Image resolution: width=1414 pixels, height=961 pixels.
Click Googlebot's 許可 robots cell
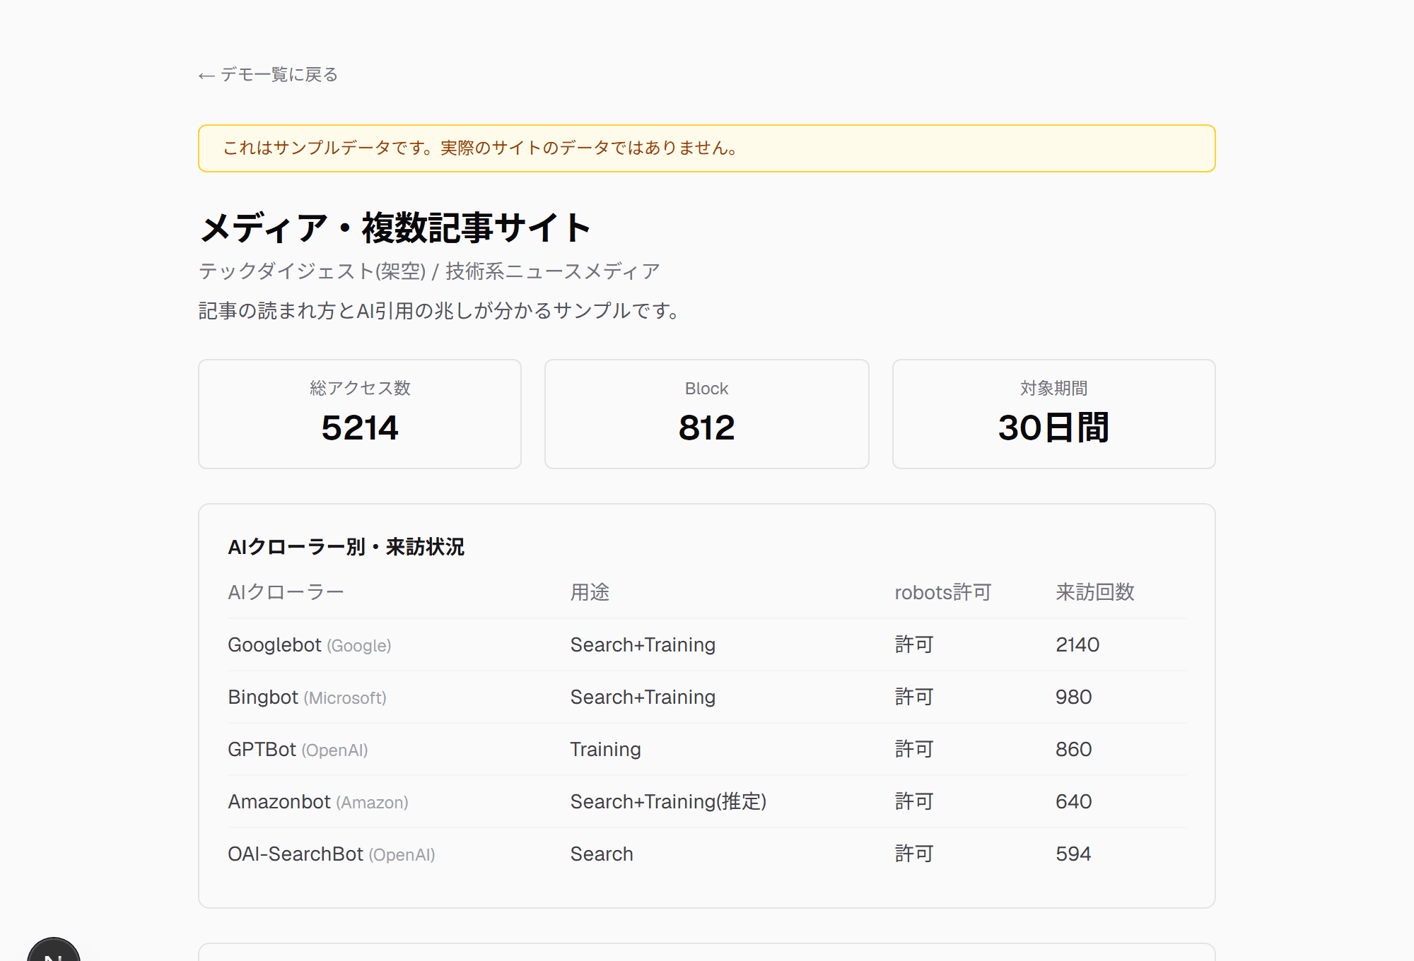[x=914, y=644]
